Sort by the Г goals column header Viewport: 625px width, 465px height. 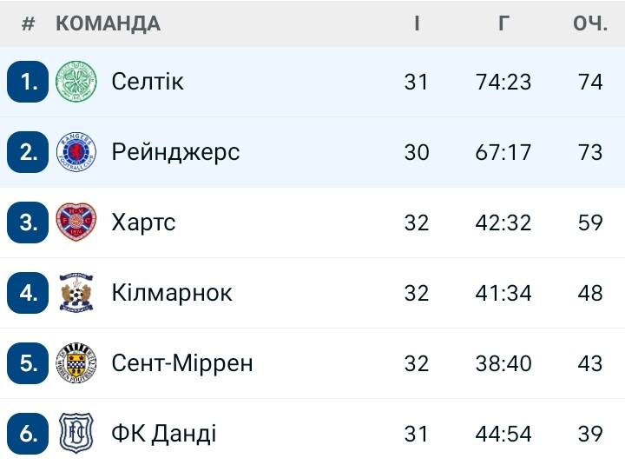pos(503,23)
